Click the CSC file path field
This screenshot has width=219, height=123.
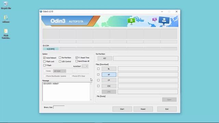coord(148,86)
